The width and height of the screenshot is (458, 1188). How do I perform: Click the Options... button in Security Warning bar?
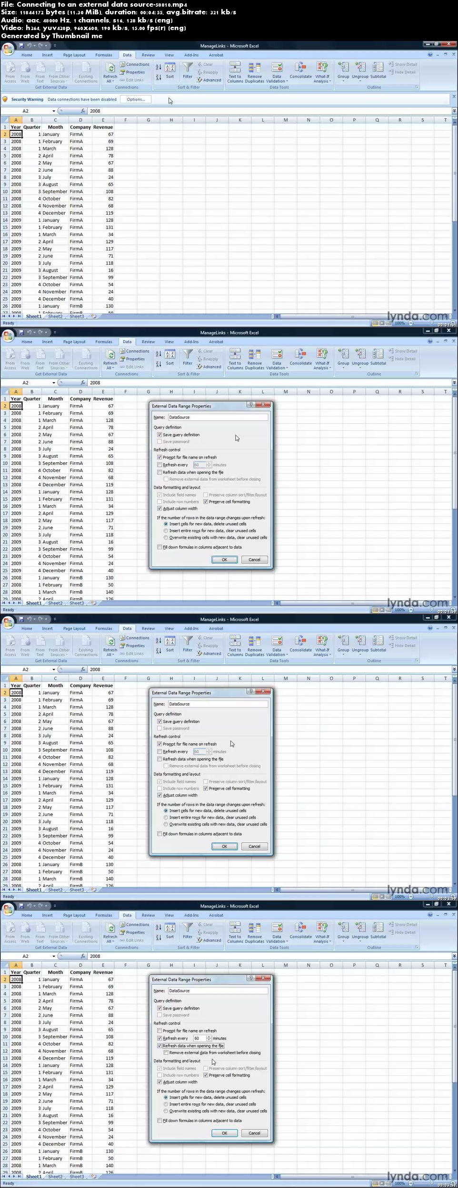[x=136, y=99]
